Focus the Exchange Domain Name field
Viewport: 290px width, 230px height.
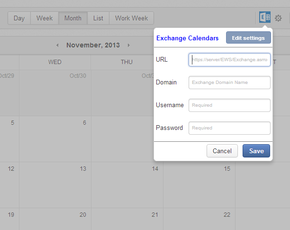[x=229, y=83]
